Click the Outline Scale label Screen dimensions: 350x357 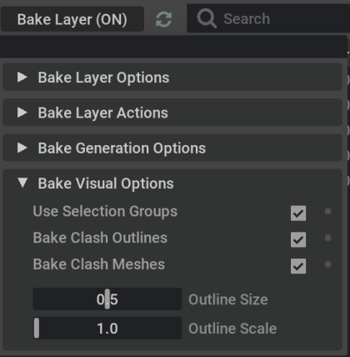[232, 329]
